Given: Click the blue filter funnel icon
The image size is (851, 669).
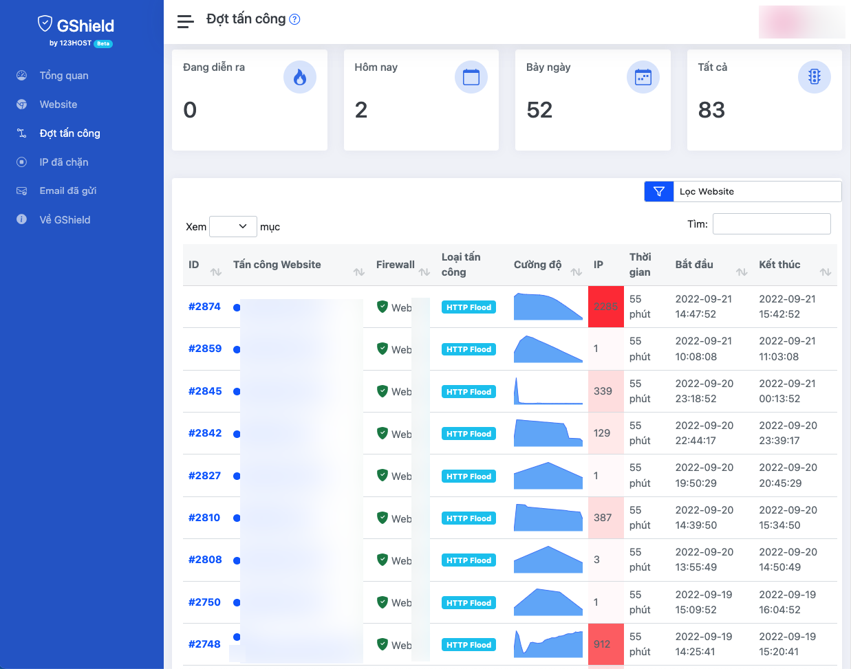Looking at the screenshot, I should tap(658, 191).
